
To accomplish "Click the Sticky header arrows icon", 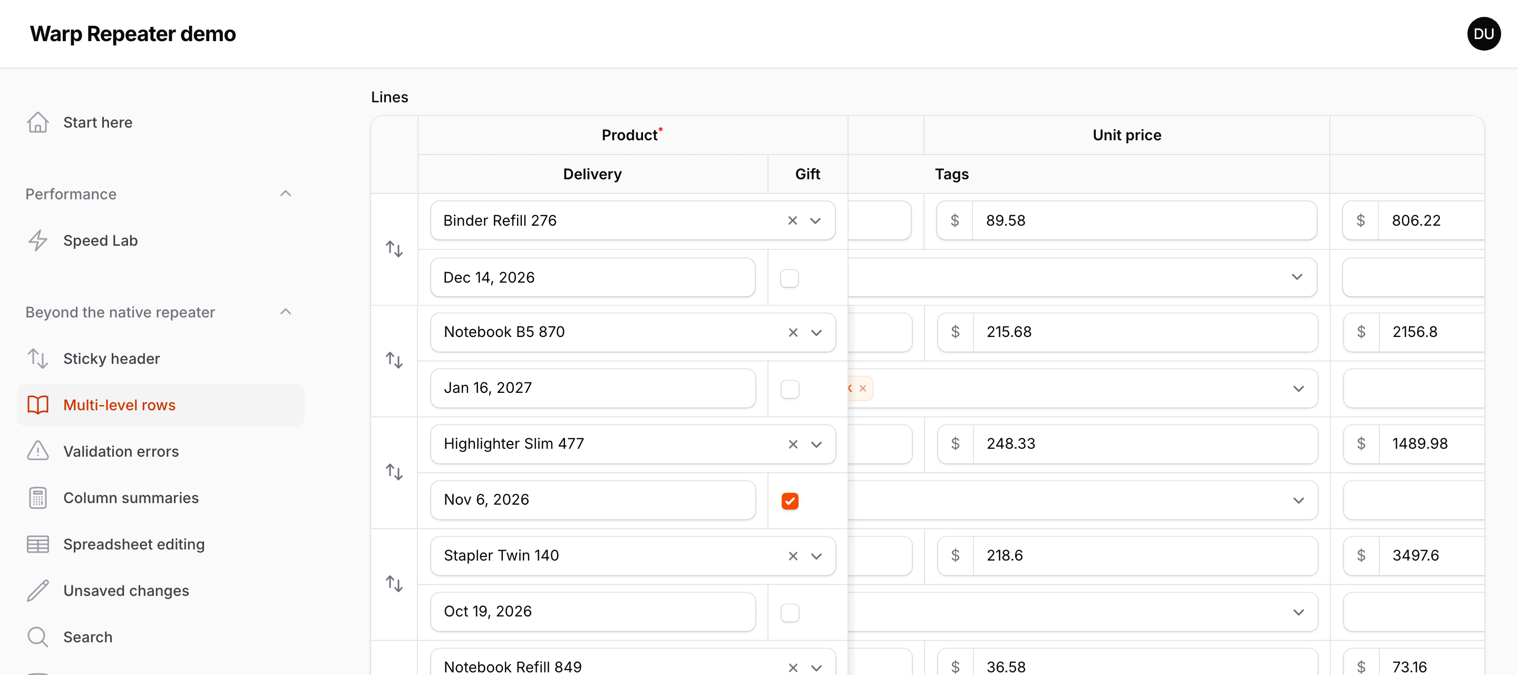I will pos(38,359).
